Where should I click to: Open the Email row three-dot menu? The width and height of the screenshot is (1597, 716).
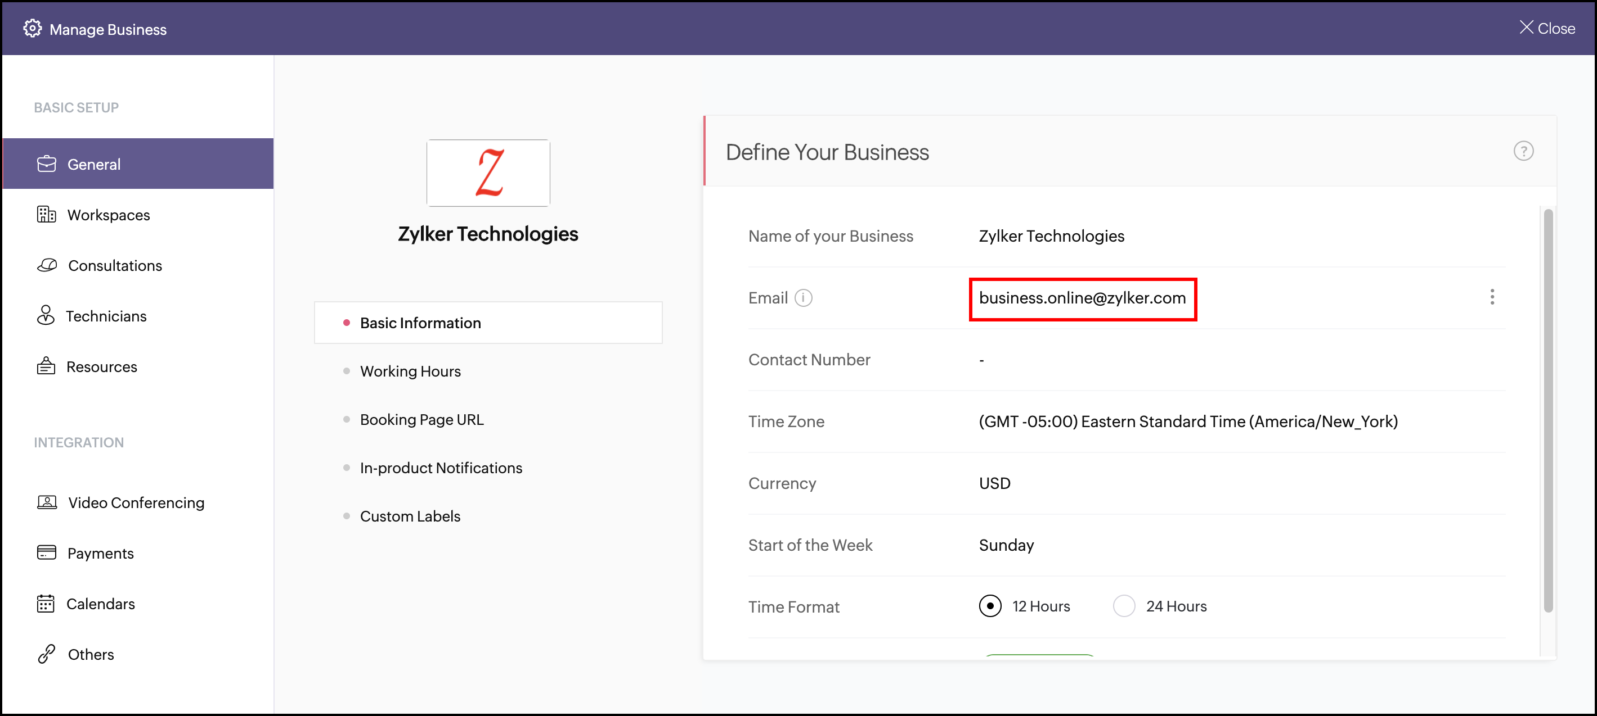pyautogui.click(x=1492, y=297)
